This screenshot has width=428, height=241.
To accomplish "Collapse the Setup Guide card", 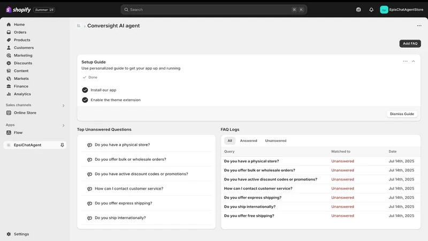I will pos(413,61).
